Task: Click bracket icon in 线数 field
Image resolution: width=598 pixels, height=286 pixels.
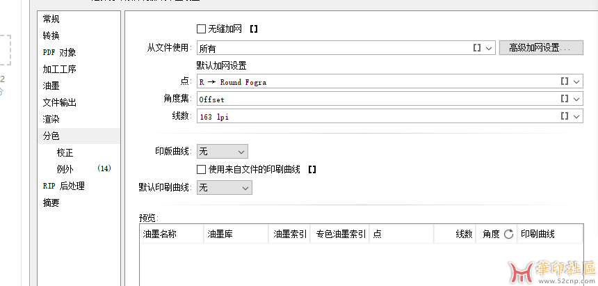Action: click(565, 116)
